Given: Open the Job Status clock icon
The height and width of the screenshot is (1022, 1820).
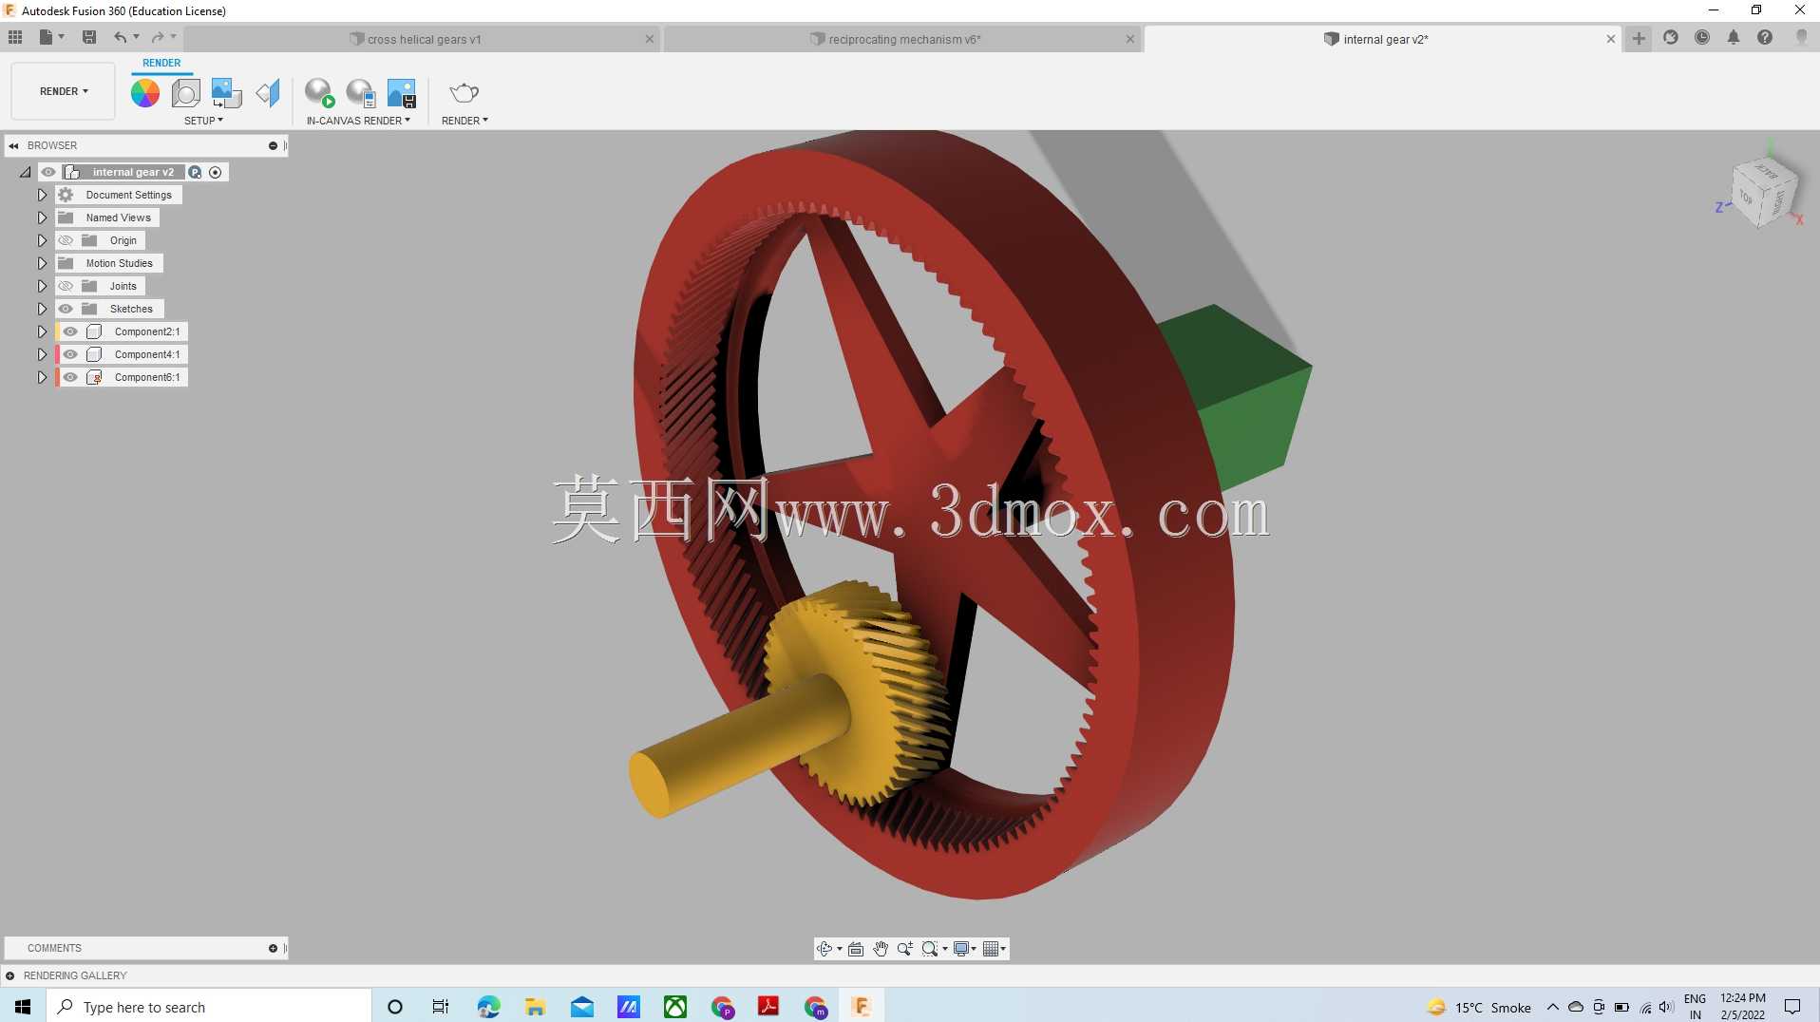Looking at the screenshot, I should (x=1702, y=37).
